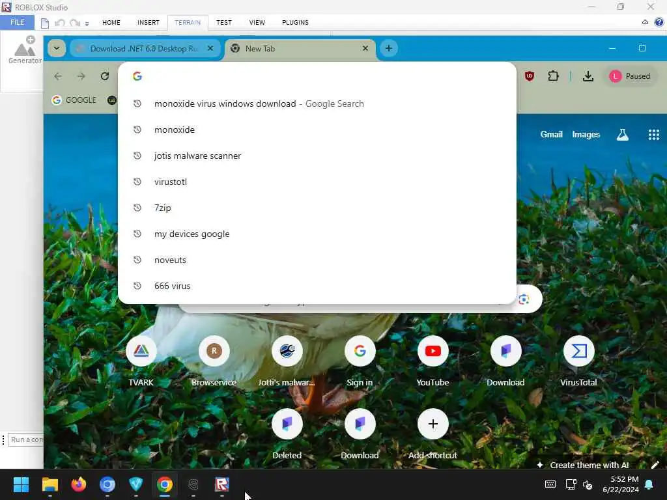Open the Images link

(x=586, y=134)
